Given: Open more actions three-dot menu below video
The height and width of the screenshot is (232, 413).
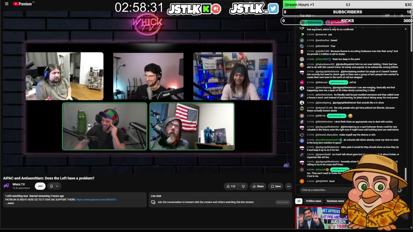Looking at the screenshot, I should [288, 186].
